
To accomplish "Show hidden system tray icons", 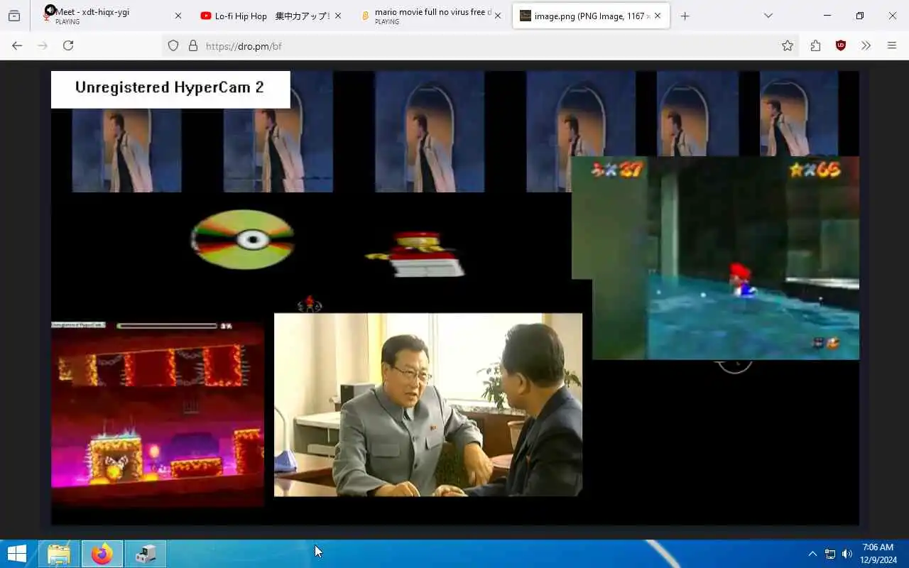I will (x=812, y=554).
